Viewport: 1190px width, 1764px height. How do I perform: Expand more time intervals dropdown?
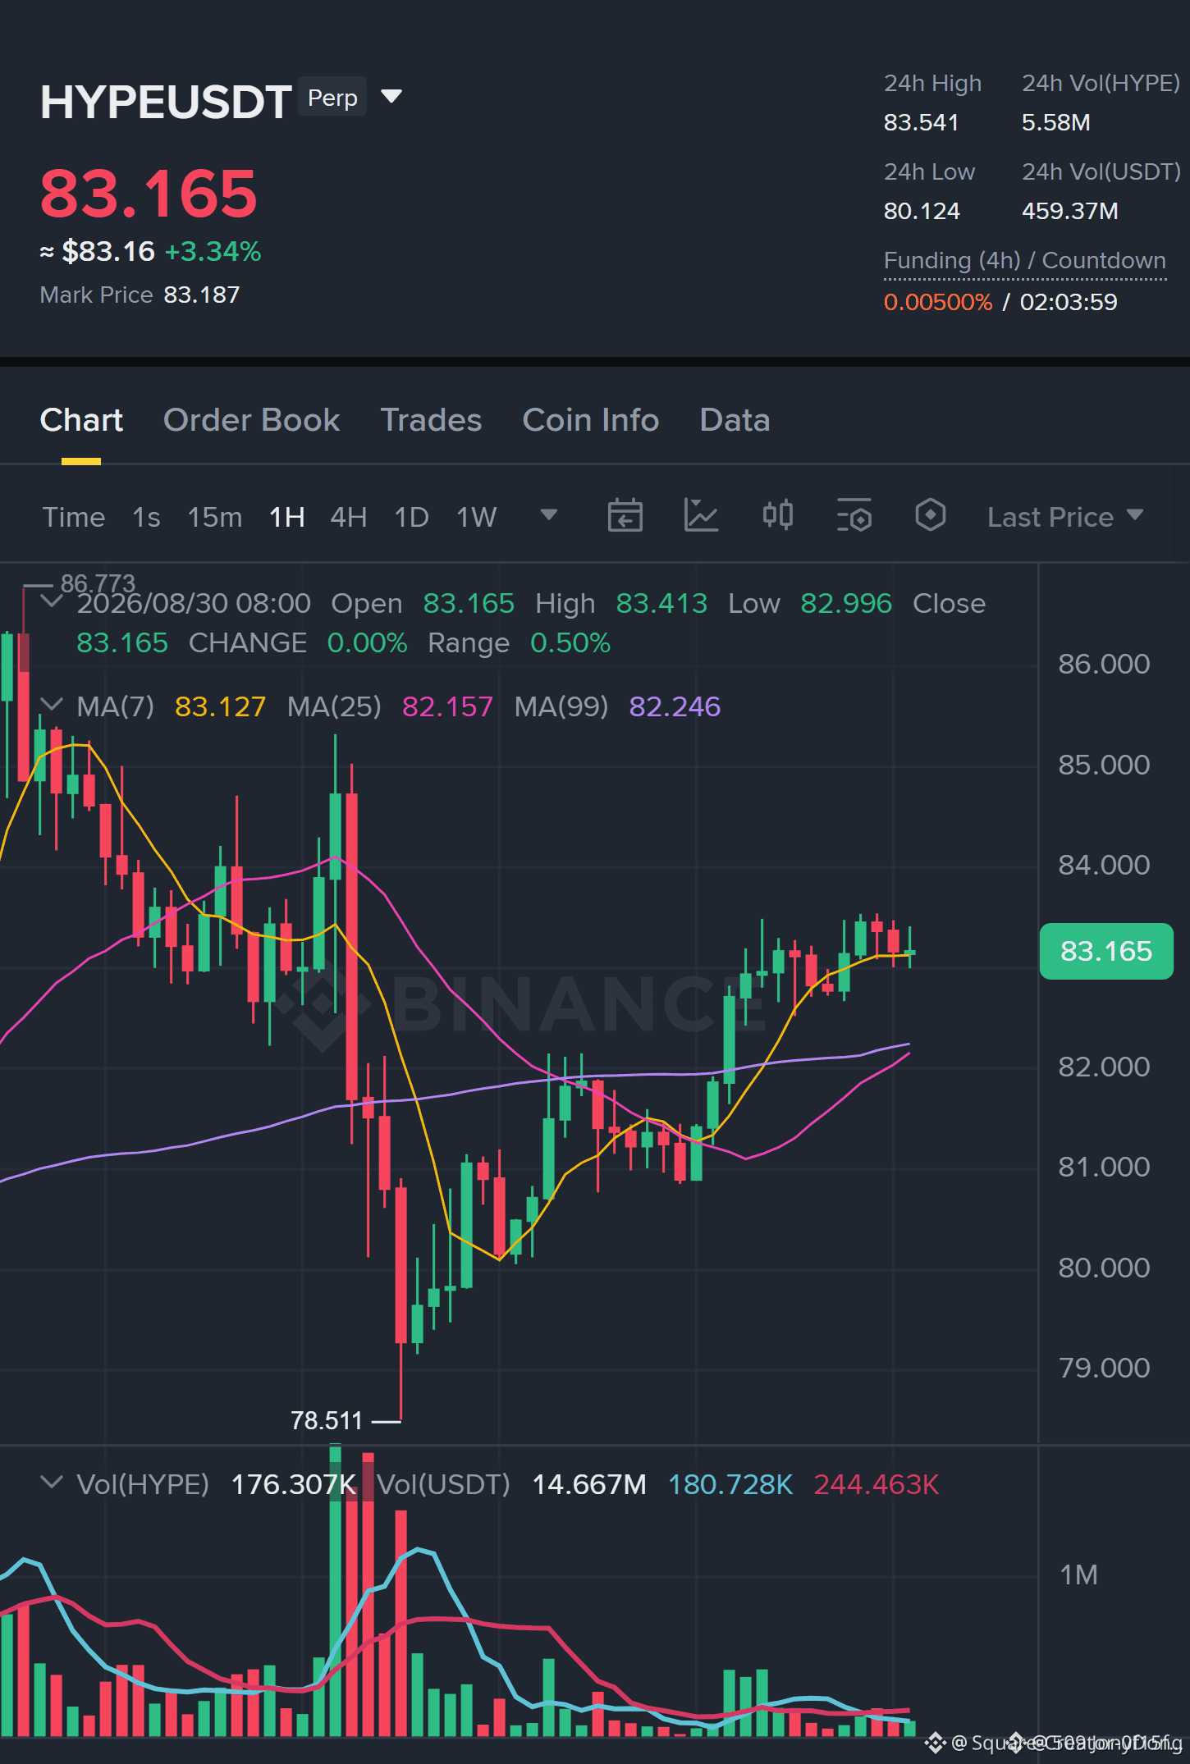point(549,515)
